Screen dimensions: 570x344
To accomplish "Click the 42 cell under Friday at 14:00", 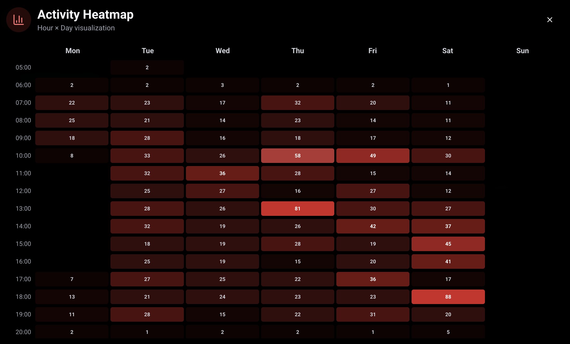I will click(x=373, y=226).
